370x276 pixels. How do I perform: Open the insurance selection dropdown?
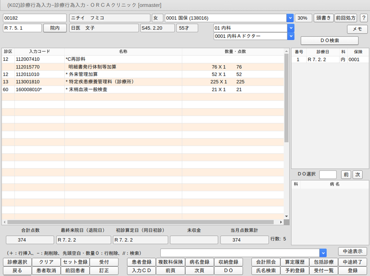coord(290,18)
